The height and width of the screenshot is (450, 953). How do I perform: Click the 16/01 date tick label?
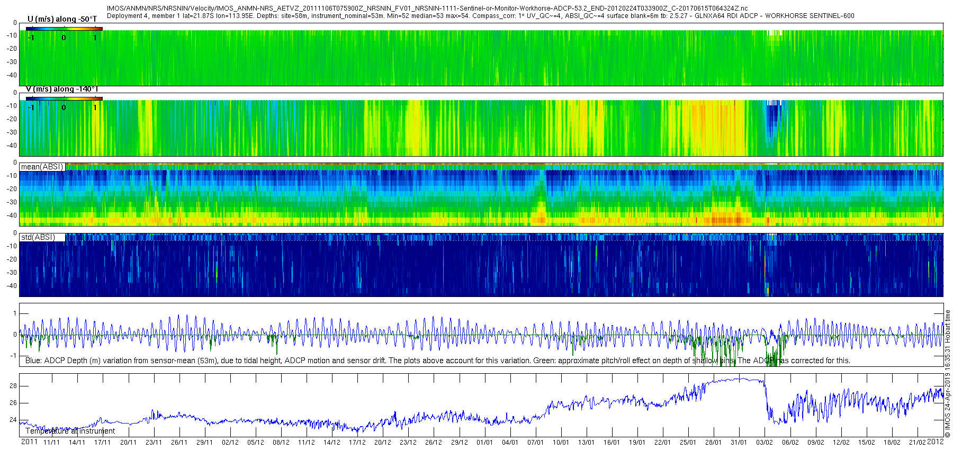(x=612, y=443)
